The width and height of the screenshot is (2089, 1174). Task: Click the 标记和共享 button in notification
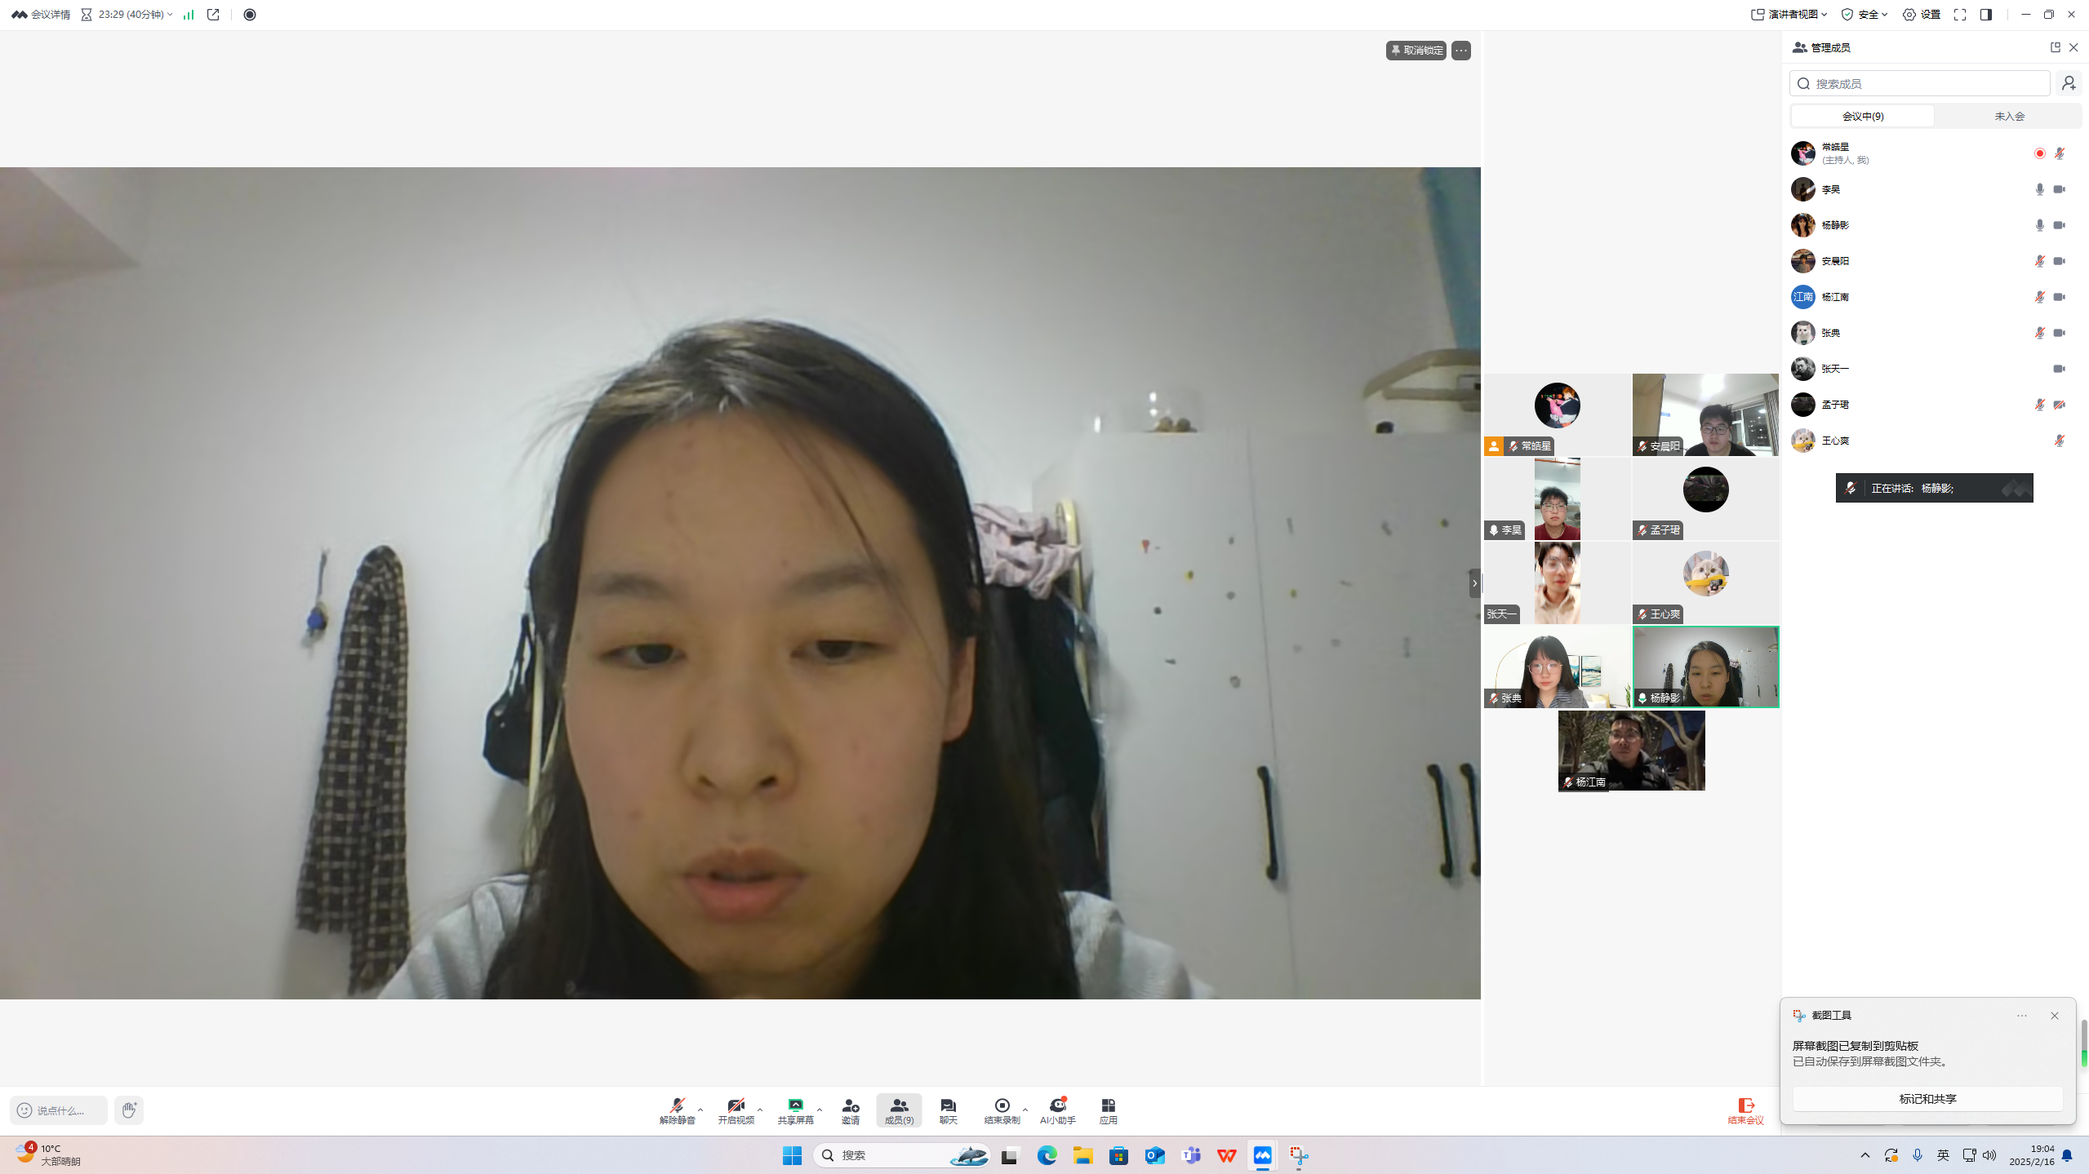1927,1099
